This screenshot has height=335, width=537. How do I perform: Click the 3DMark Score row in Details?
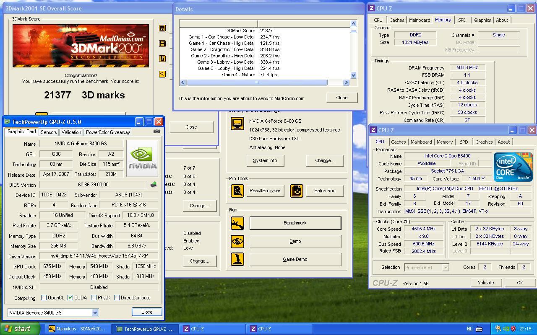[x=264, y=31]
